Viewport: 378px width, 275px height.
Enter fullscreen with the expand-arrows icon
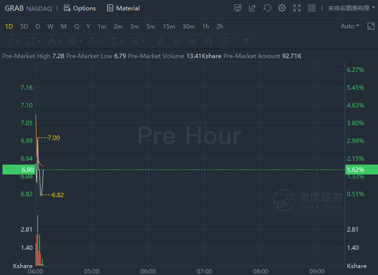pyautogui.click(x=297, y=8)
